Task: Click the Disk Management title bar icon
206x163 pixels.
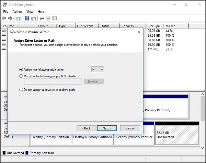Action: [5, 4]
